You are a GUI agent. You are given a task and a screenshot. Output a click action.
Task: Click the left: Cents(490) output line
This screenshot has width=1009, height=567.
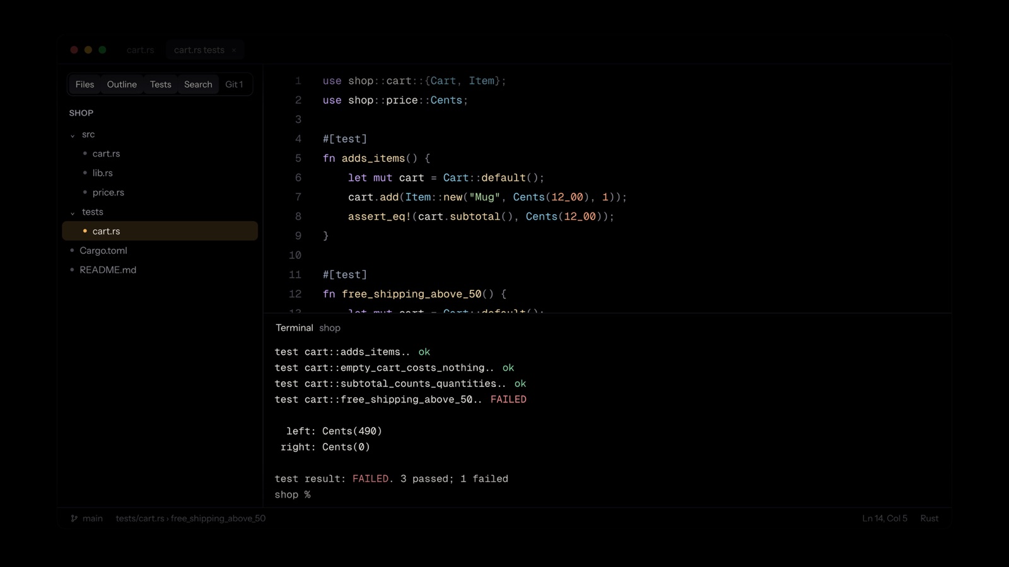pos(334,432)
